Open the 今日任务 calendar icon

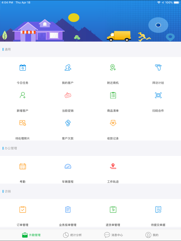coord(23,67)
